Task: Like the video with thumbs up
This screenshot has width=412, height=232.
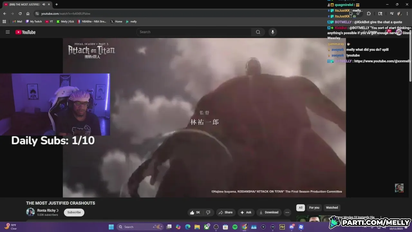Action: tap(195, 212)
